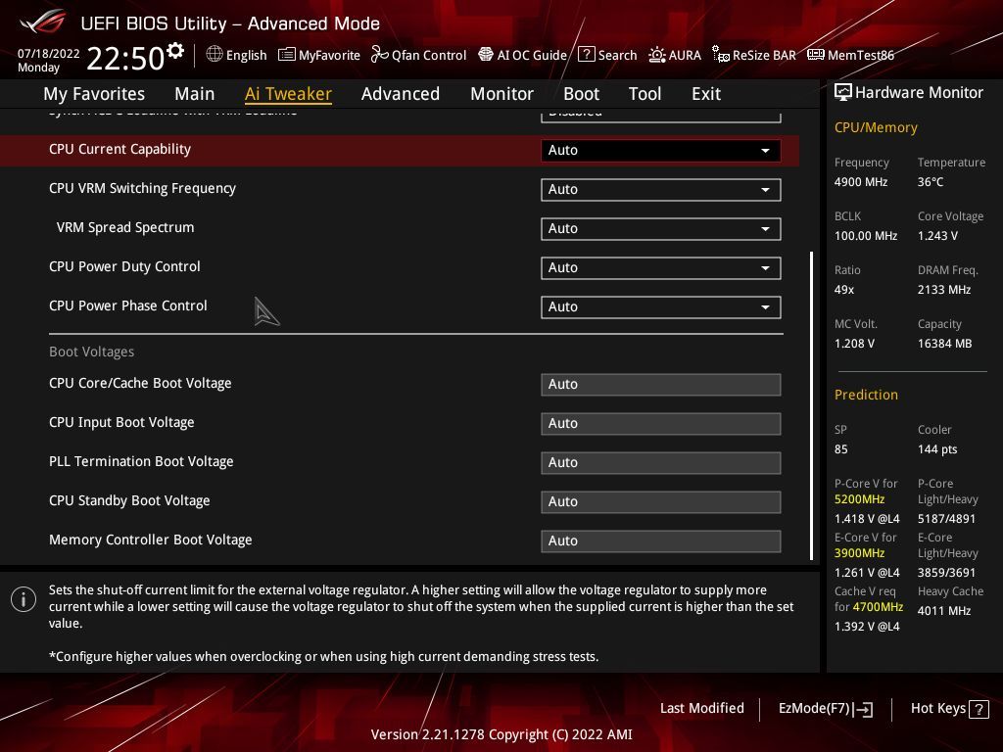Open AI OC Guide icon

pyautogui.click(x=486, y=55)
